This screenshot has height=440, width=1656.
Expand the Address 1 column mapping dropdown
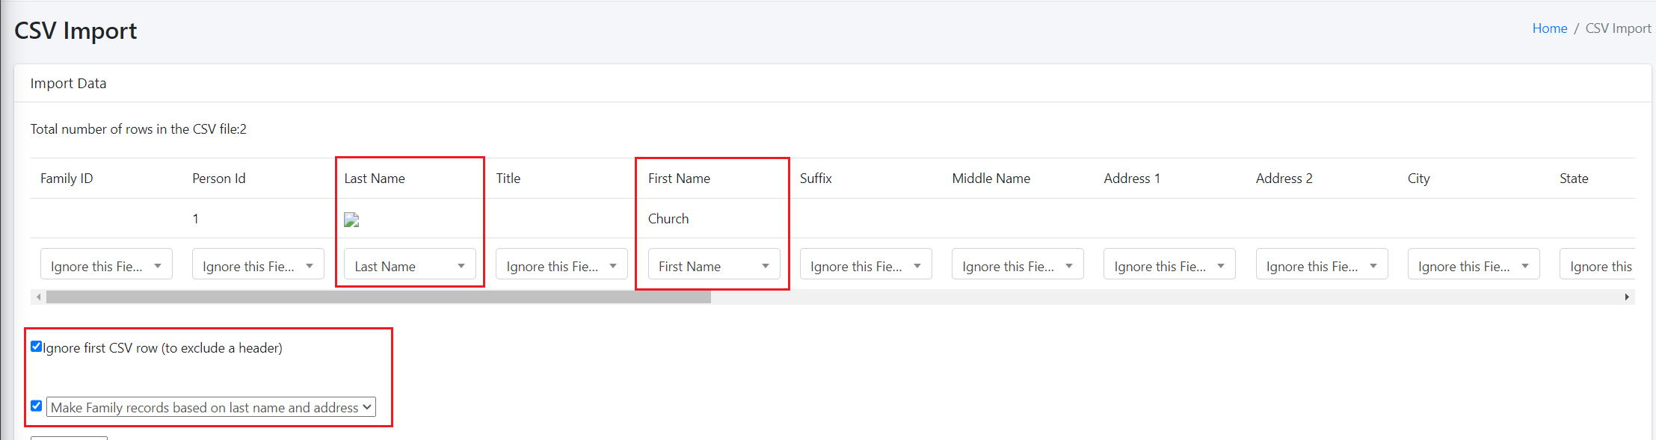pos(1169,264)
